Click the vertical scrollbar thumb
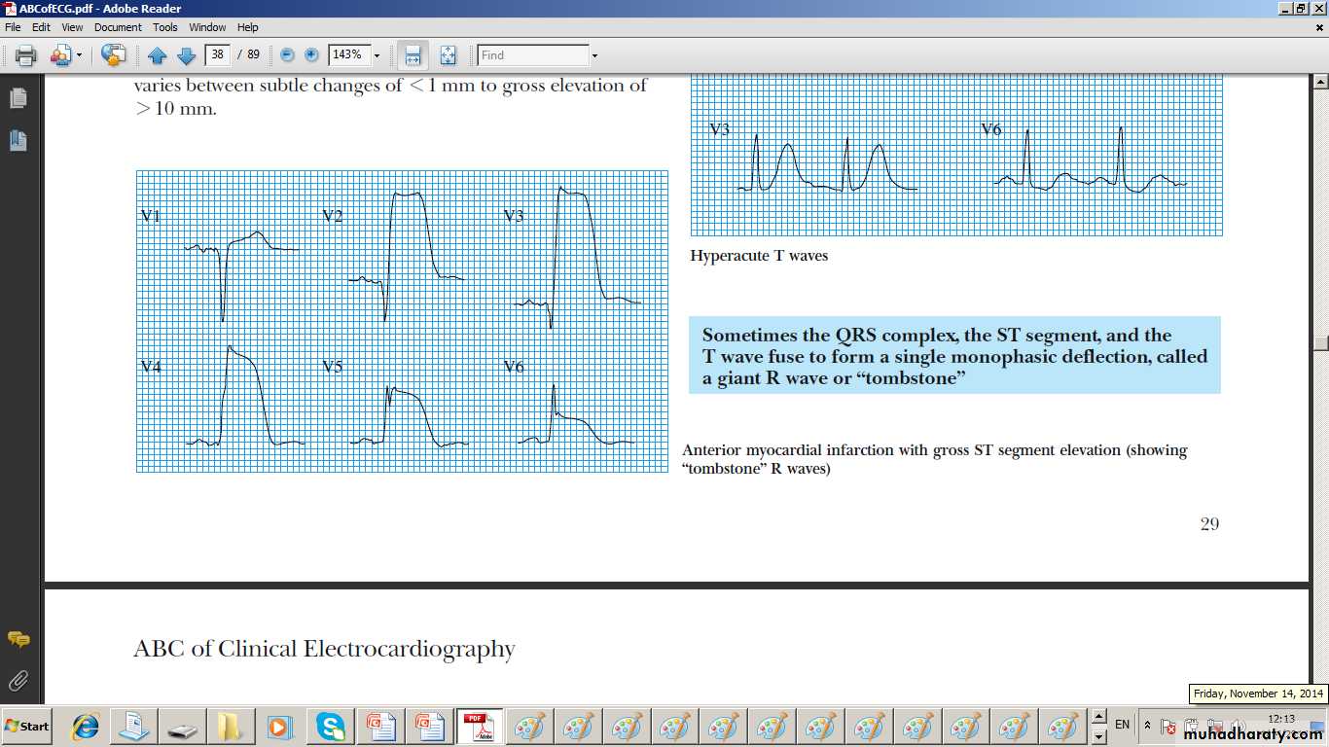Viewport: 1329px width, 747px height. tap(1320, 342)
